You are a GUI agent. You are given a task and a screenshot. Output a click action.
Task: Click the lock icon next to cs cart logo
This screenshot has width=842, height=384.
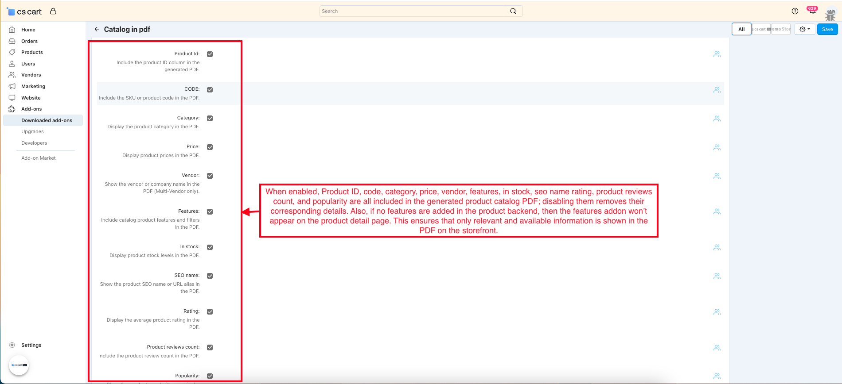click(53, 12)
